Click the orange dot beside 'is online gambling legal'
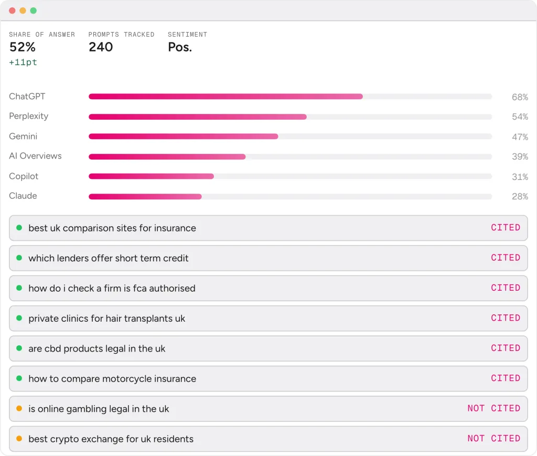 click(19, 408)
